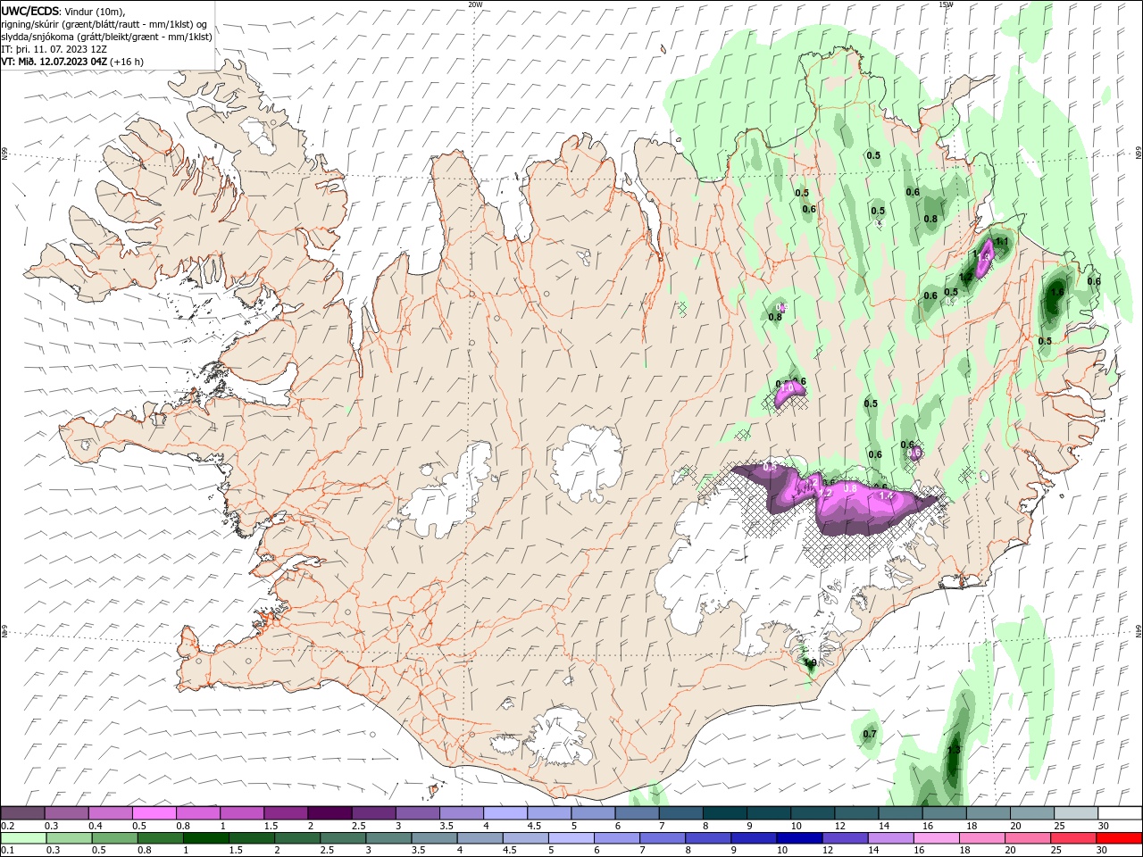
Task: Click the '1.1' precipitation value in the north-east
Action: (1002, 241)
